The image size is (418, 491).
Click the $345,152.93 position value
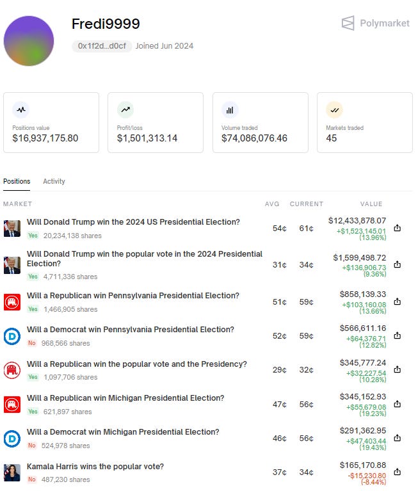point(363,396)
